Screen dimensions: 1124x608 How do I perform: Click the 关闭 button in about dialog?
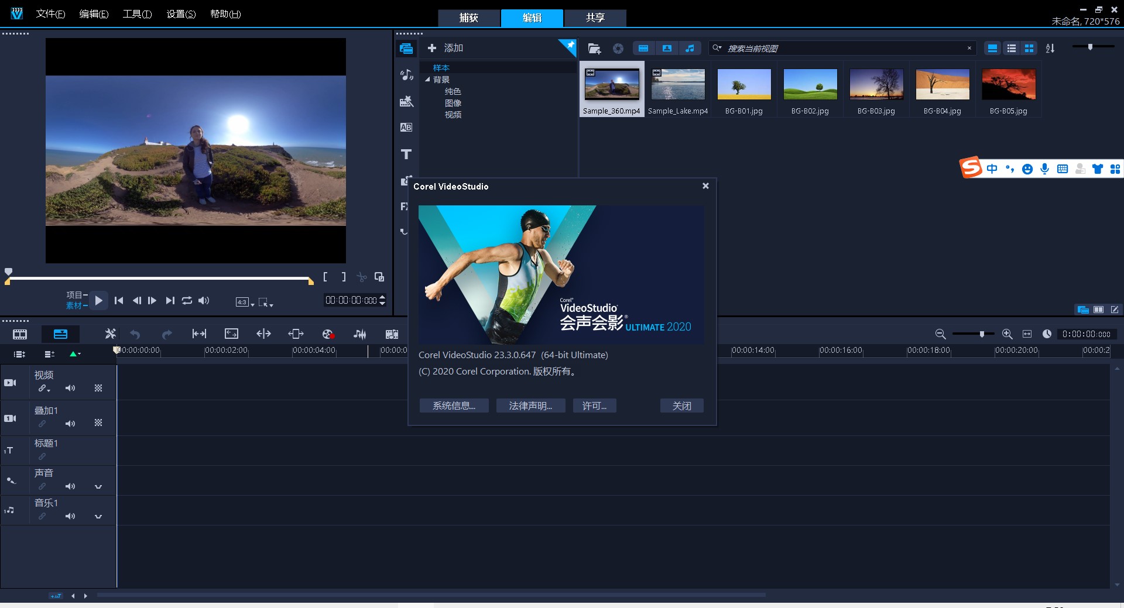[x=682, y=406]
